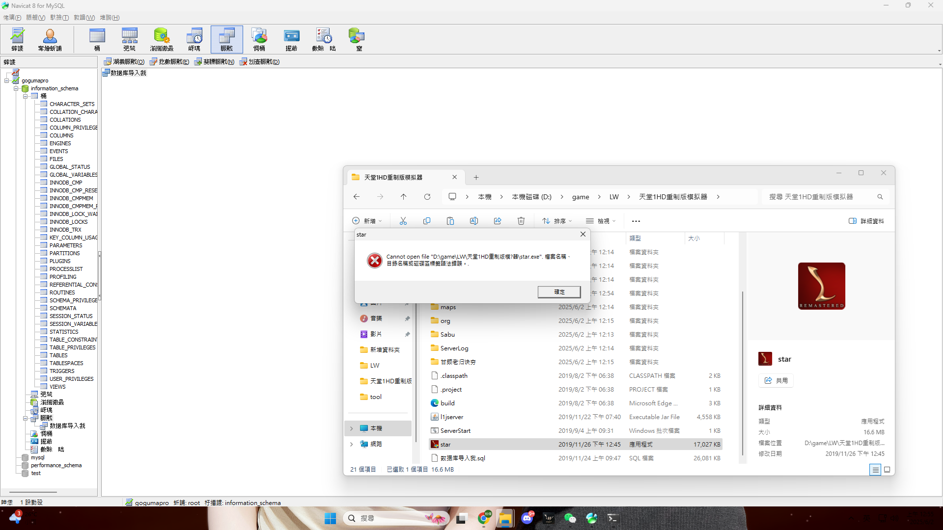Select the star application file row
The width and height of the screenshot is (943, 530).
coord(575,445)
